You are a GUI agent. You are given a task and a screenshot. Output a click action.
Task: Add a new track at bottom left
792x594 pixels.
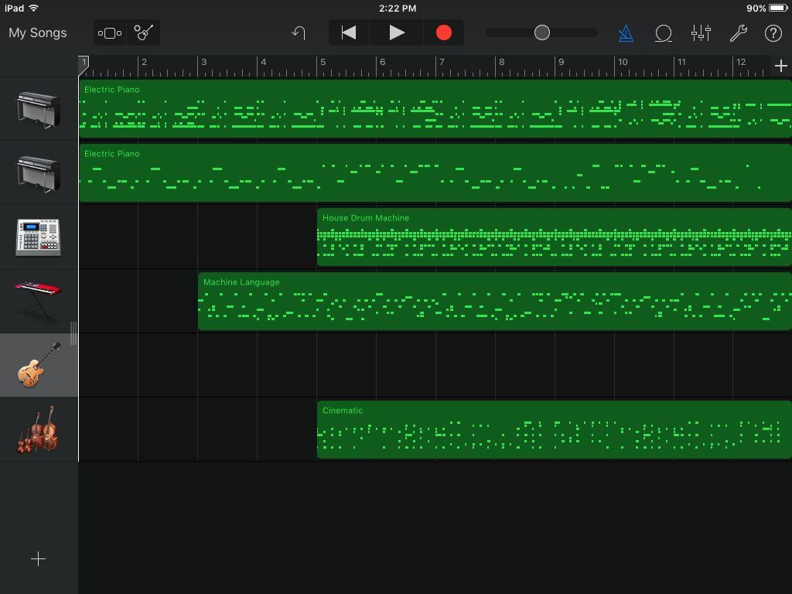coord(38,558)
